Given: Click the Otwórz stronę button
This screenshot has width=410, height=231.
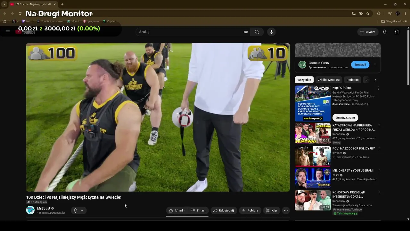Looking at the screenshot, I should tap(345, 118).
